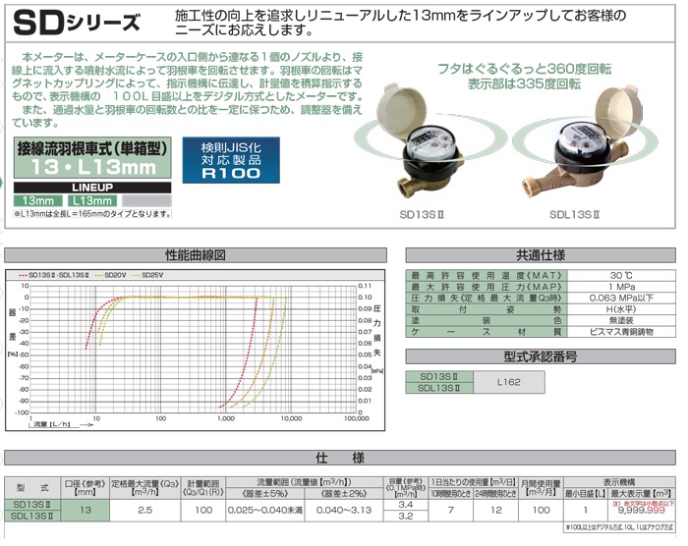This screenshot has width=688, height=546.
Task: Click the 3.4 capacity value
Action: [x=405, y=505]
